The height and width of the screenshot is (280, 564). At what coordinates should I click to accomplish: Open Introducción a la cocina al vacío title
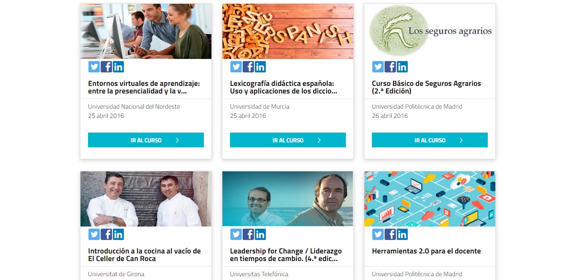(x=144, y=255)
